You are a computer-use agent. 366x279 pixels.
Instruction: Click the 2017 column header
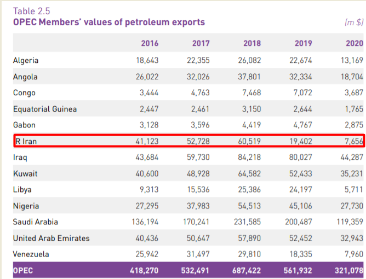click(201, 43)
